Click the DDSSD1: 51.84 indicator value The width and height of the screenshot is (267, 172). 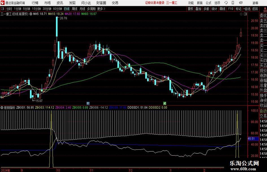(x=138, y=107)
